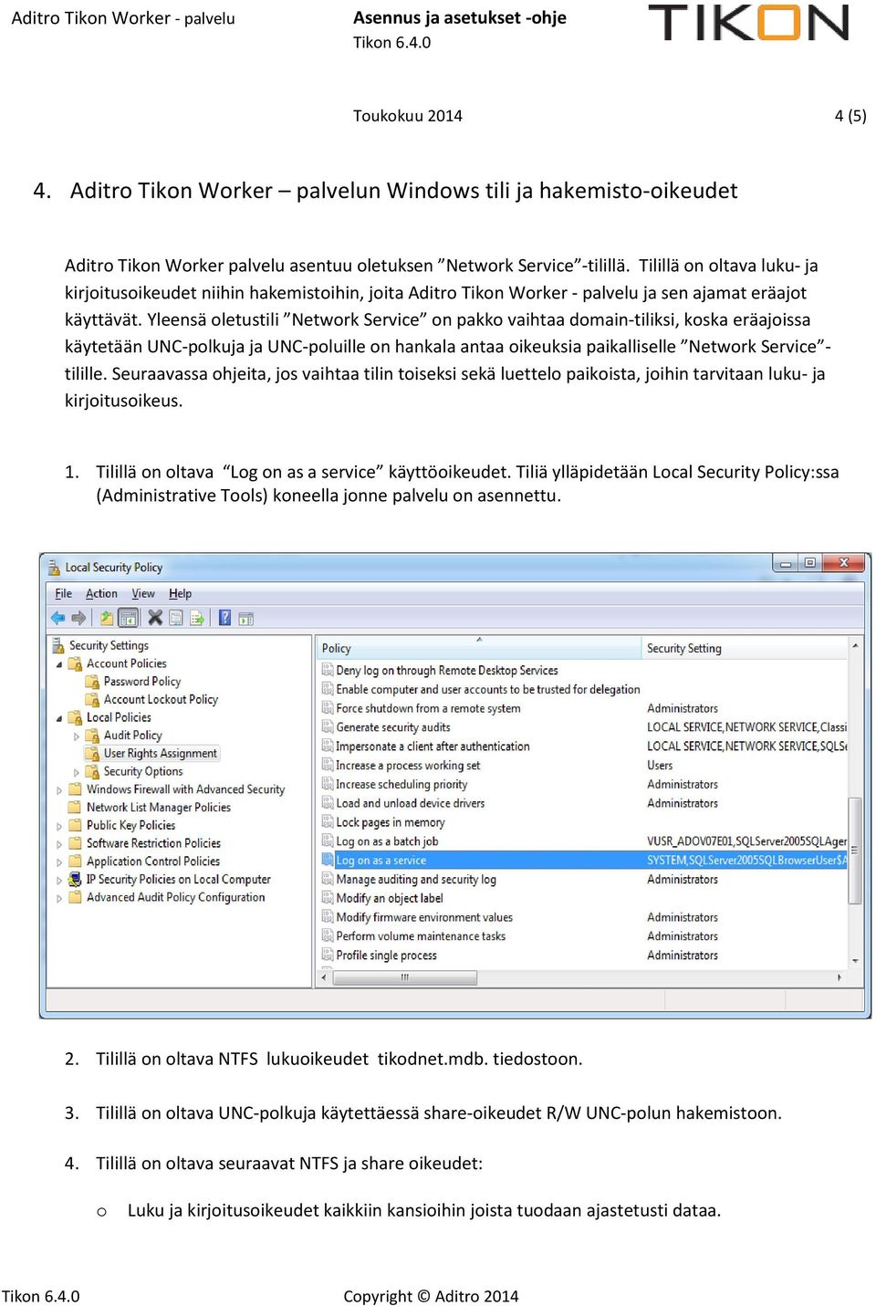The height and width of the screenshot is (1306, 876).
Task: Select the Log on as a batch job policy
Action: tap(387, 841)
